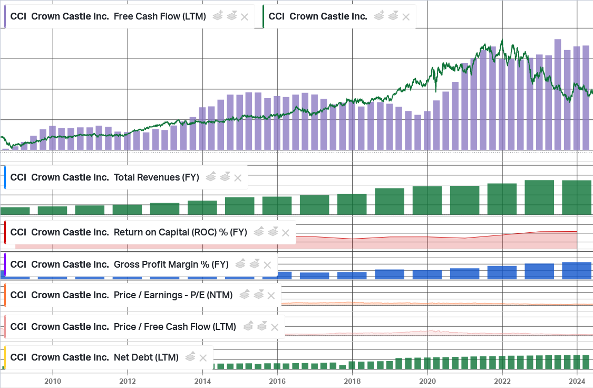
Task: Remove the Return on Capital (ROC) series
Action: (286, 233)
